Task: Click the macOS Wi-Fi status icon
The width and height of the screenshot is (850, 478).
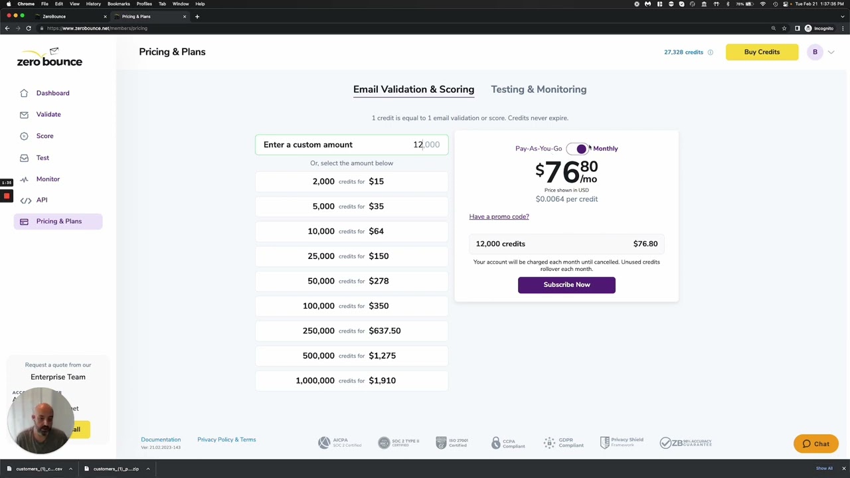Action: (x=762, y=4)
